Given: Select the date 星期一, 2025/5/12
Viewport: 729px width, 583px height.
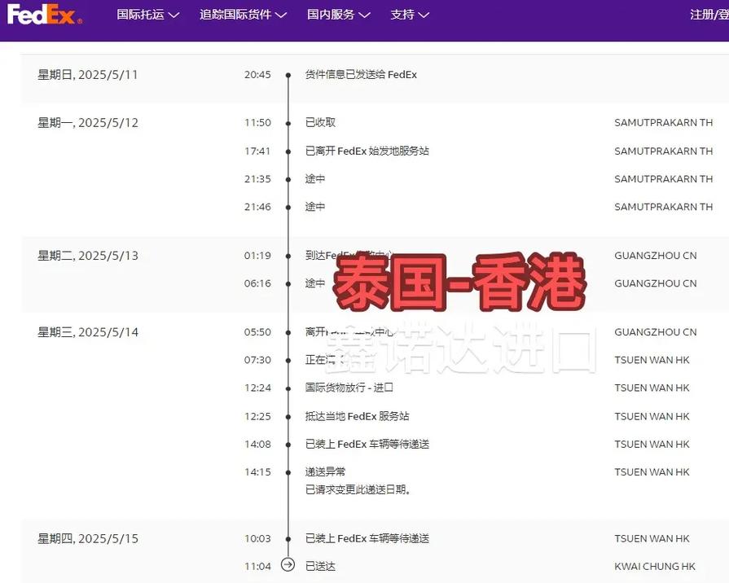Looking at the screenshot, I should pyautogui.click(x=88, y=123).
